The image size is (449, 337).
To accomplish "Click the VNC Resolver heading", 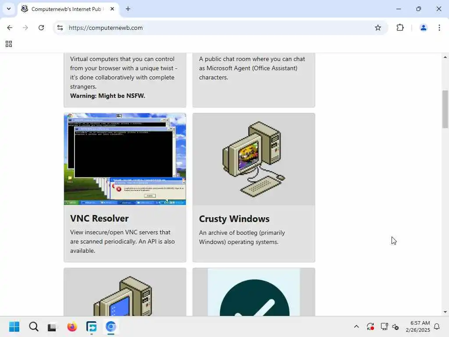I will tap(100, 219).
